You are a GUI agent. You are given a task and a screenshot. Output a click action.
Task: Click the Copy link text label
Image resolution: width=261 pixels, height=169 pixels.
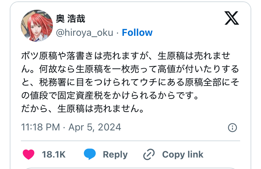[183, 154]
